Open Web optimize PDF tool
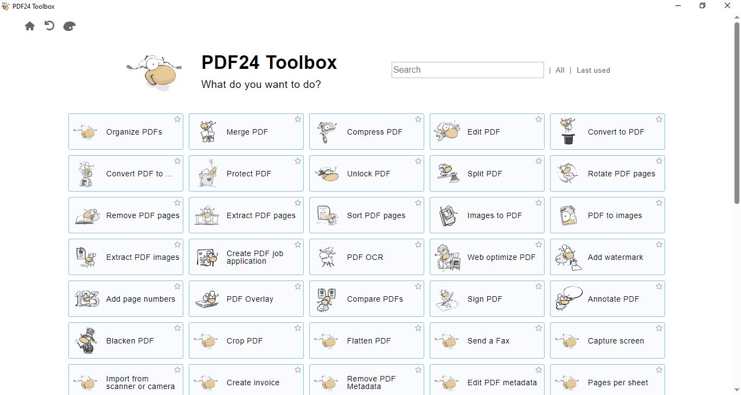This screenshot has height=395, width=741. [x=487, y=257]
